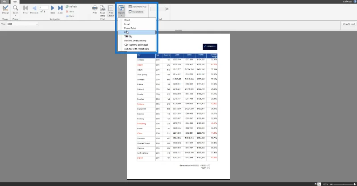Export as XML file with report data
The image size is (357, 186).
(x=137, y=49)
